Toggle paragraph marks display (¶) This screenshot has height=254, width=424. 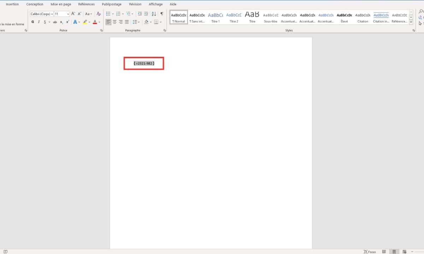coord(162,14)
